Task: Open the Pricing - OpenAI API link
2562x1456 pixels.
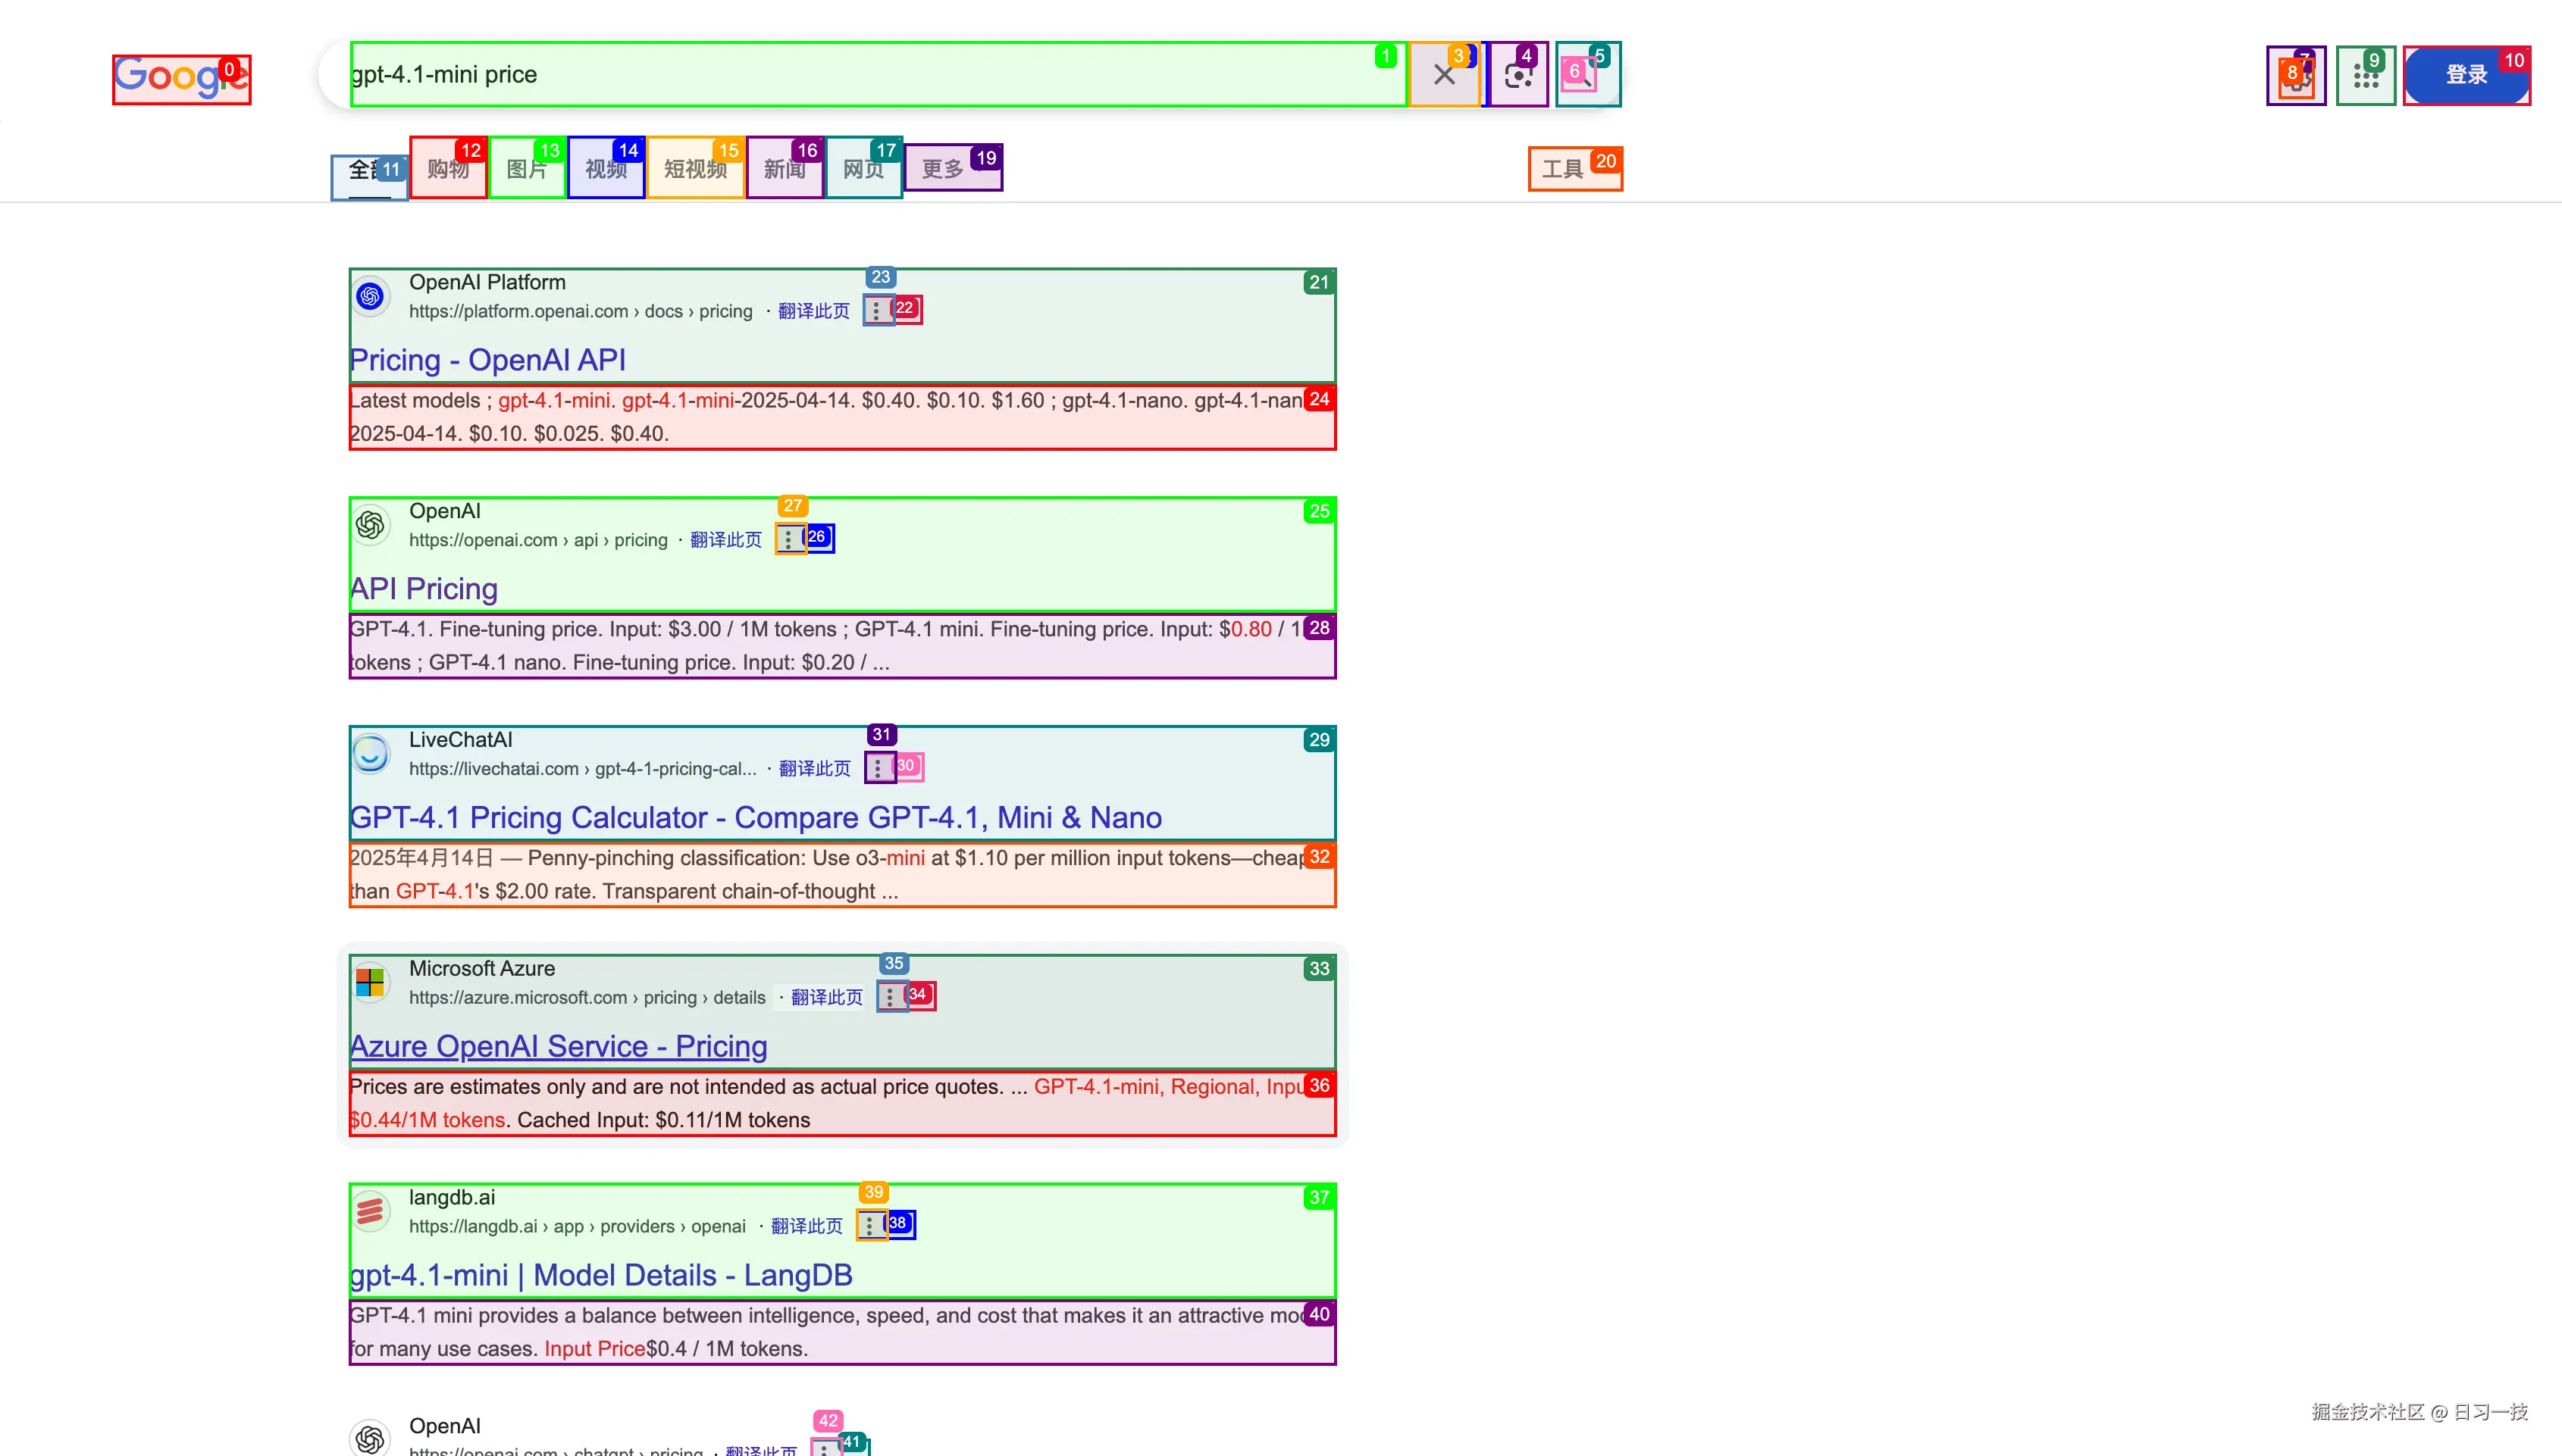Action: tap(487, 360)
